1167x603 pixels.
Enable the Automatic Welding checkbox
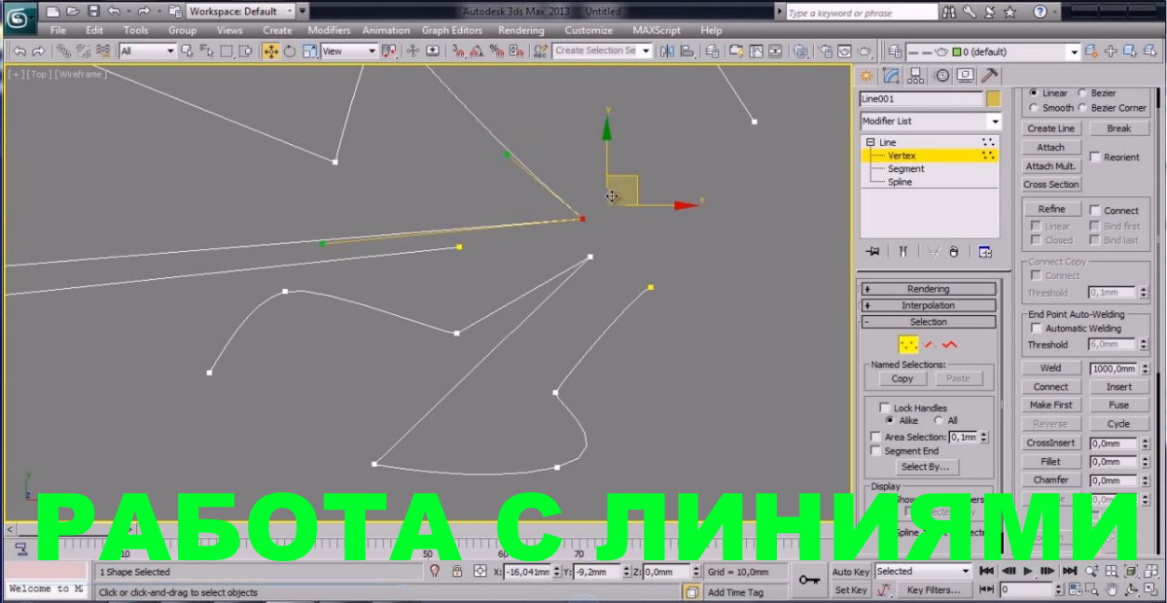tap(1036, 328)
